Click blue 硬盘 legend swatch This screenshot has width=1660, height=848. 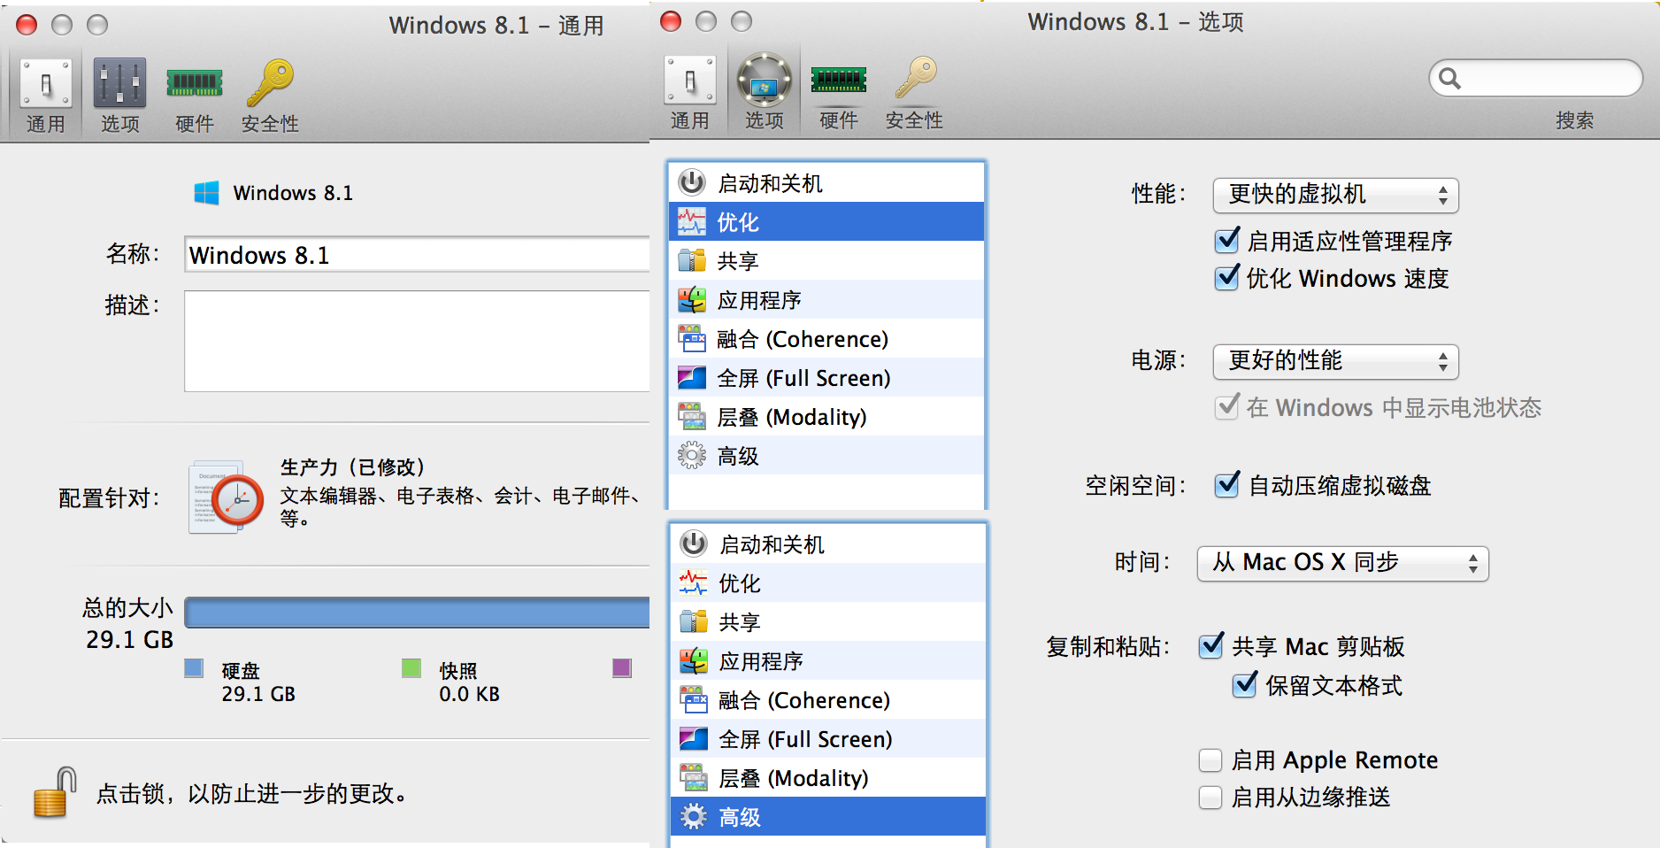[x=194, y=668]
